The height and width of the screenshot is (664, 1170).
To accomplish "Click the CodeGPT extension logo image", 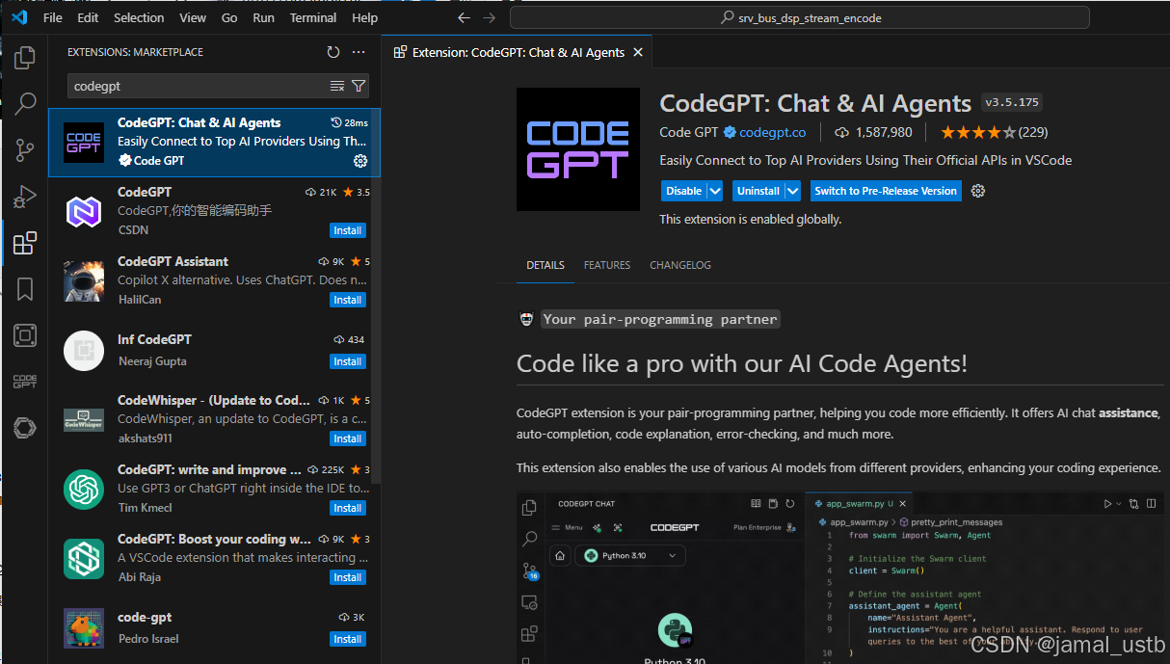I will click(x=578, y=149).
